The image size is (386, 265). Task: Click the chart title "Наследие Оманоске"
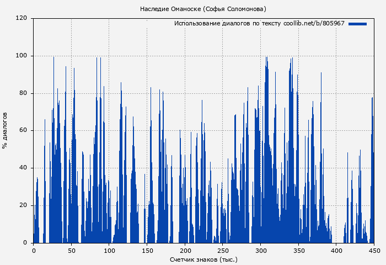(x=203, y=9)
